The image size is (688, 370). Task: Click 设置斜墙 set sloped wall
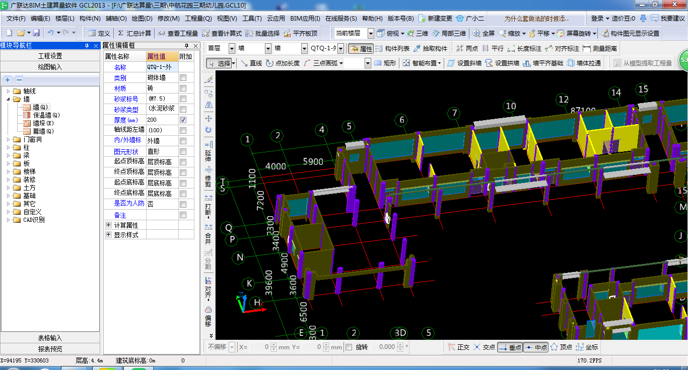pos(464,63)
